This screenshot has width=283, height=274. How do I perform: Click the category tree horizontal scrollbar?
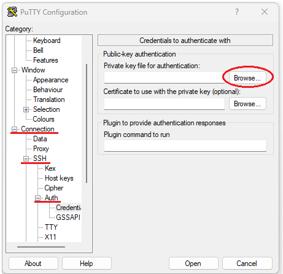pyautogui.click(x=41, y=247)
